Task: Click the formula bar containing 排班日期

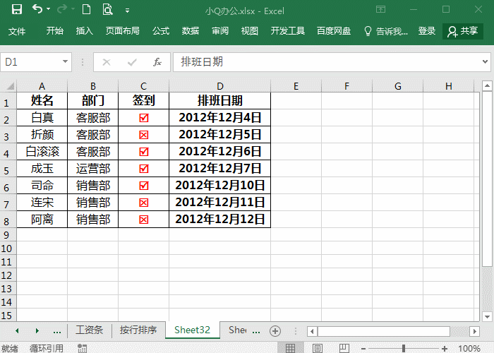Action: point(326,62)
